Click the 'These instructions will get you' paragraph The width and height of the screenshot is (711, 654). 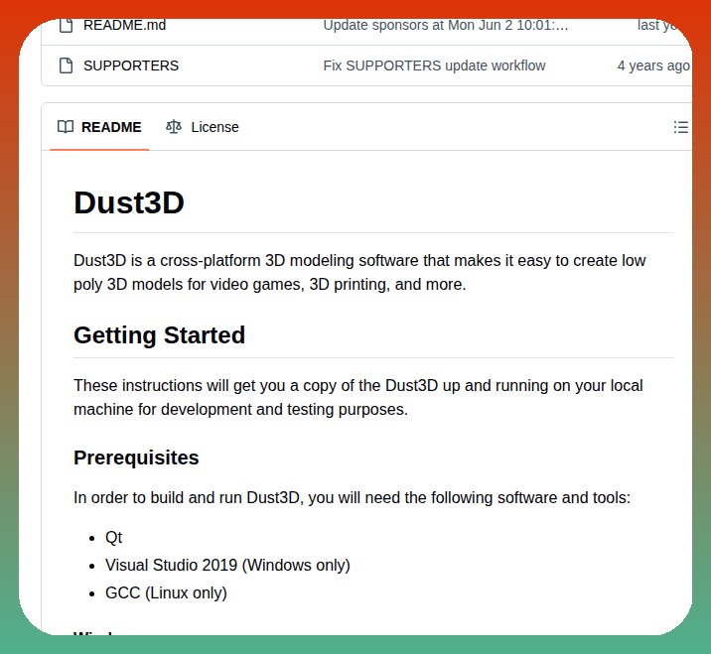[358, 398]
